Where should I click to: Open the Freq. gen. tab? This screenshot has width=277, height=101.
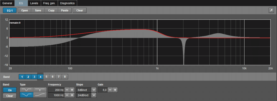coord(49,3)
